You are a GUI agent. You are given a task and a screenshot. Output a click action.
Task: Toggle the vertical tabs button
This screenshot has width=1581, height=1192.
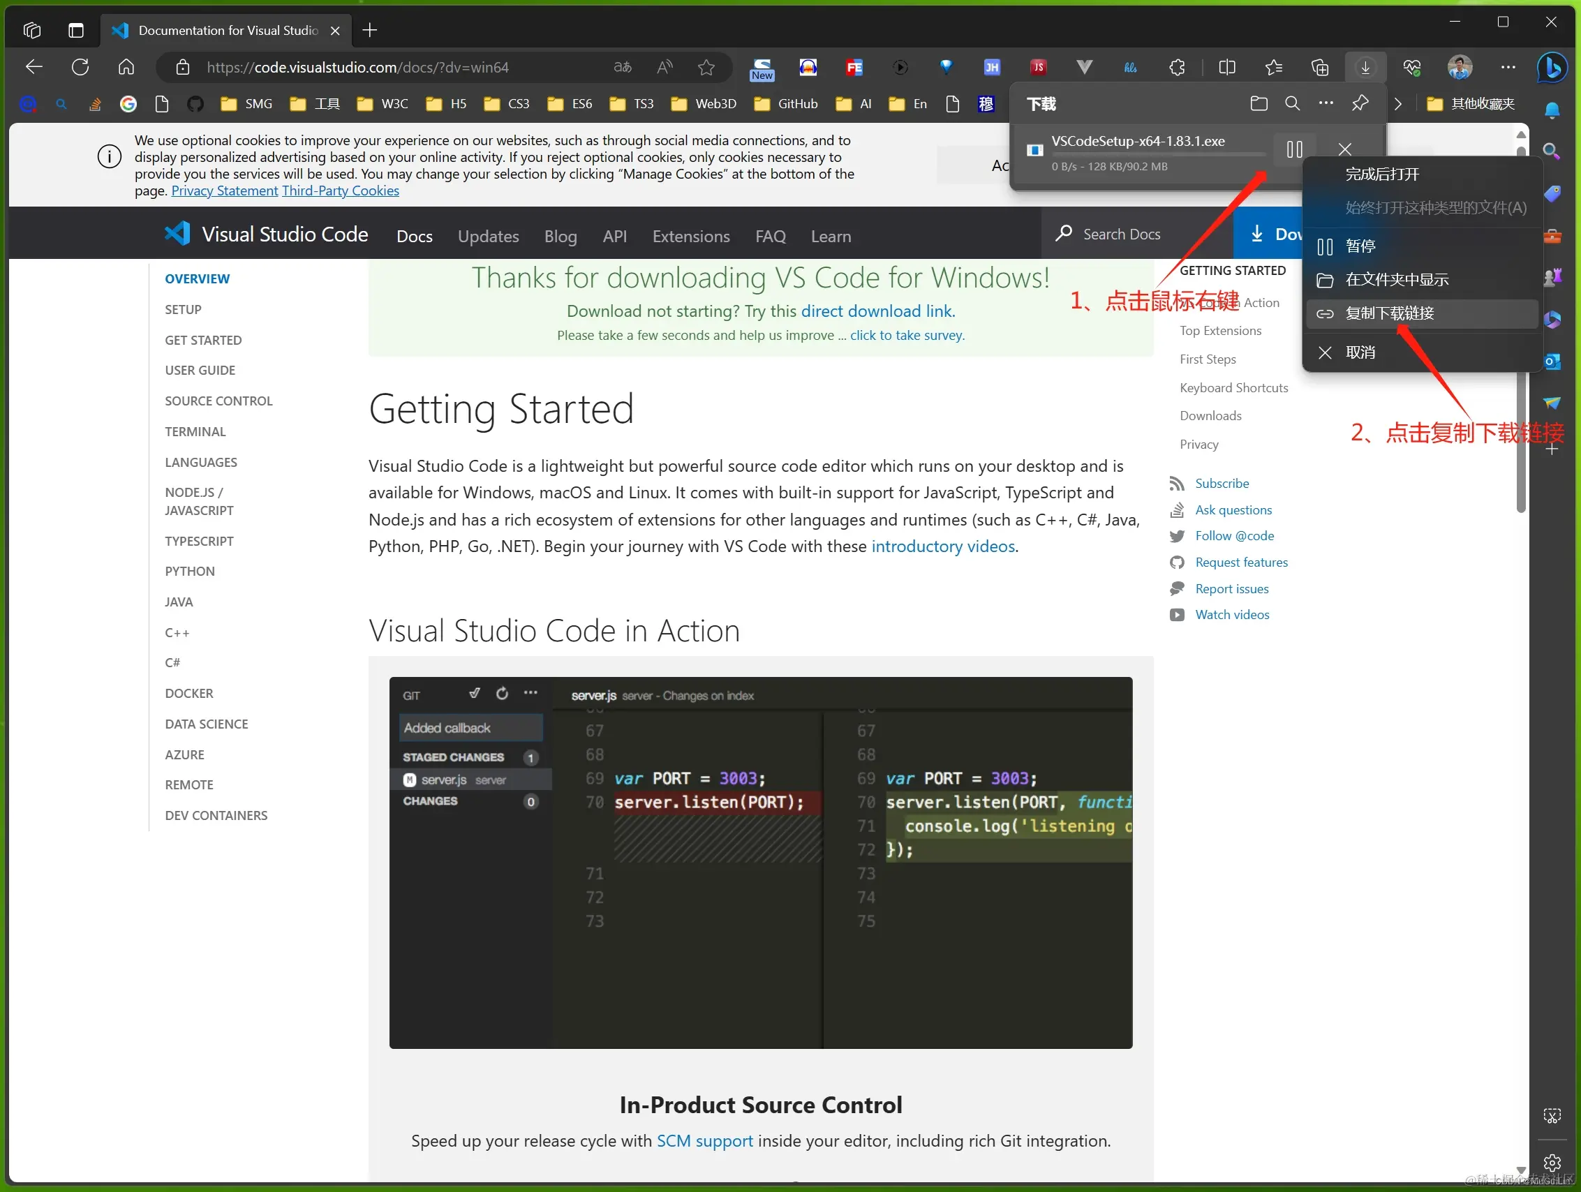pyautogui.click(x=76, y=30)
